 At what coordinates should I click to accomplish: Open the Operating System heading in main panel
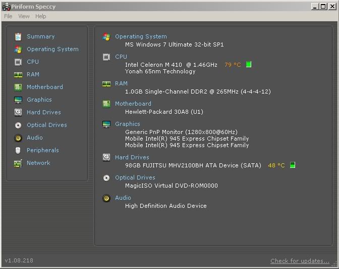coord(141,36)
